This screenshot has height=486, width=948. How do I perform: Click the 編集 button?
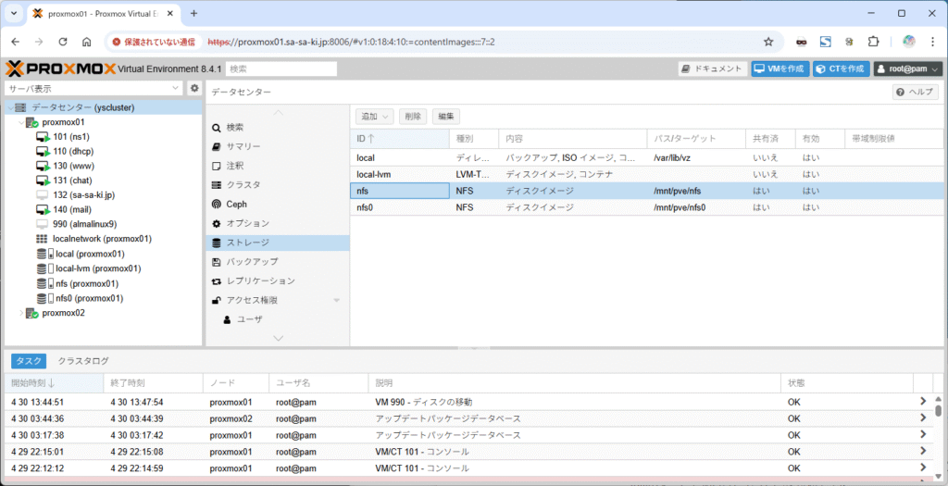pos(446,117)
